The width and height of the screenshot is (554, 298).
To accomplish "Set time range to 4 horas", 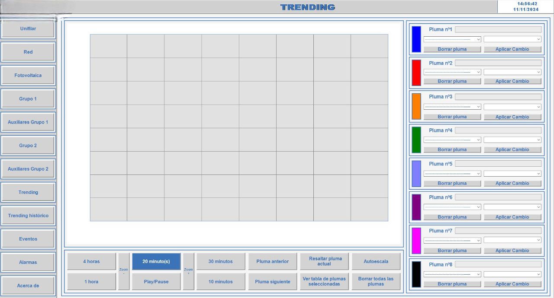I will tap(91, 261).
